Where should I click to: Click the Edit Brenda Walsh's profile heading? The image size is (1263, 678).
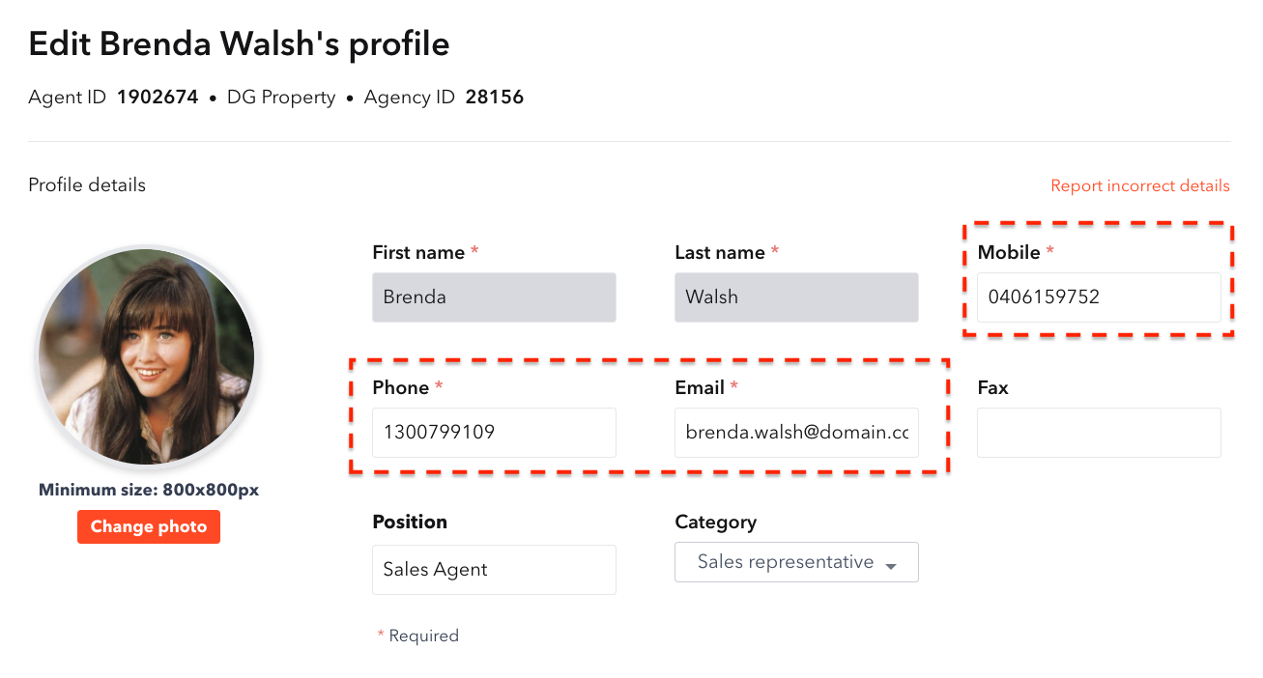[239, 43]
